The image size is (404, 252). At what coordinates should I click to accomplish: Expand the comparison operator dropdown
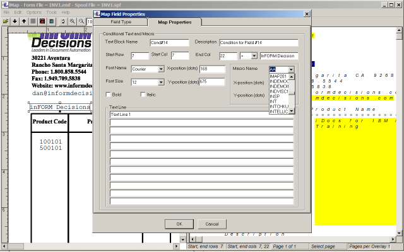click(x=252, y=56)
